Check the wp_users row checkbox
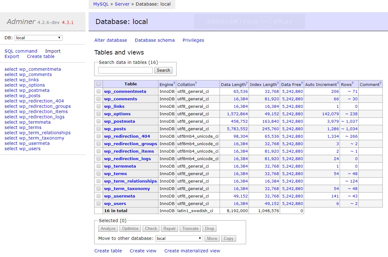Image resolution: width=388 pixels, height=257 pixels. pos(99,203)
